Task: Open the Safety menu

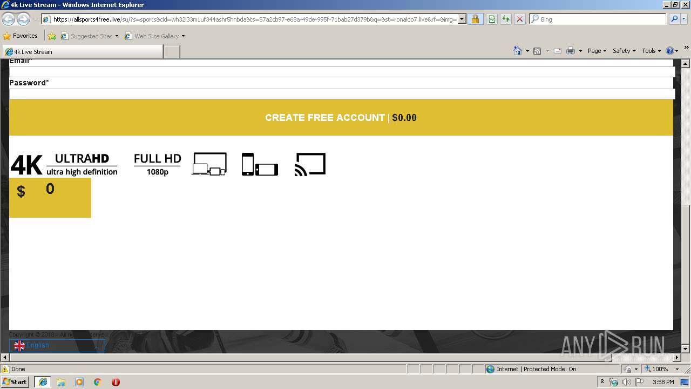Action: click(624, 51)
